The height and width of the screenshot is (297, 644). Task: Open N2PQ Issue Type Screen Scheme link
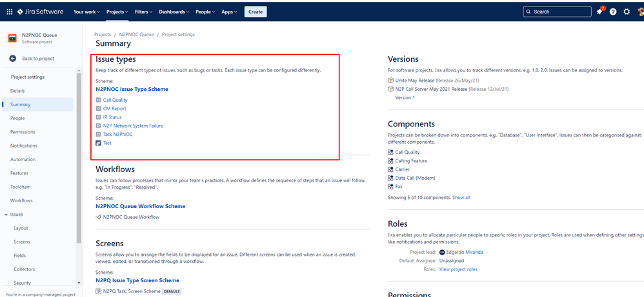coord(137,281)
